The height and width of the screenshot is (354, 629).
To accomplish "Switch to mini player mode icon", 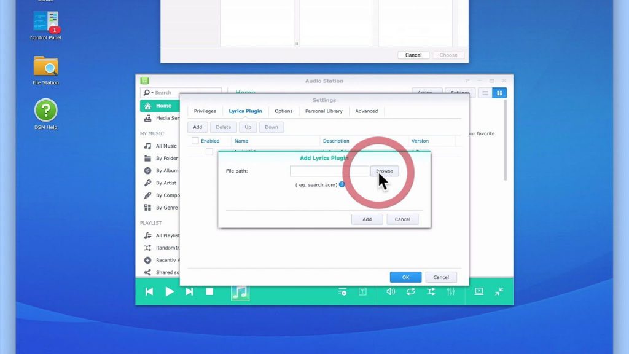I will pos(499,292).
